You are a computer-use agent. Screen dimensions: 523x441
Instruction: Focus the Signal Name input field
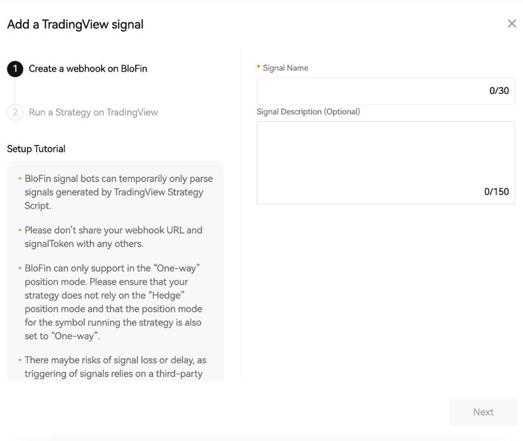371,91
